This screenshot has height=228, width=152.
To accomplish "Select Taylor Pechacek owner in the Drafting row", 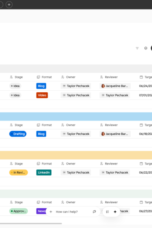I will (x=76, y=134).
